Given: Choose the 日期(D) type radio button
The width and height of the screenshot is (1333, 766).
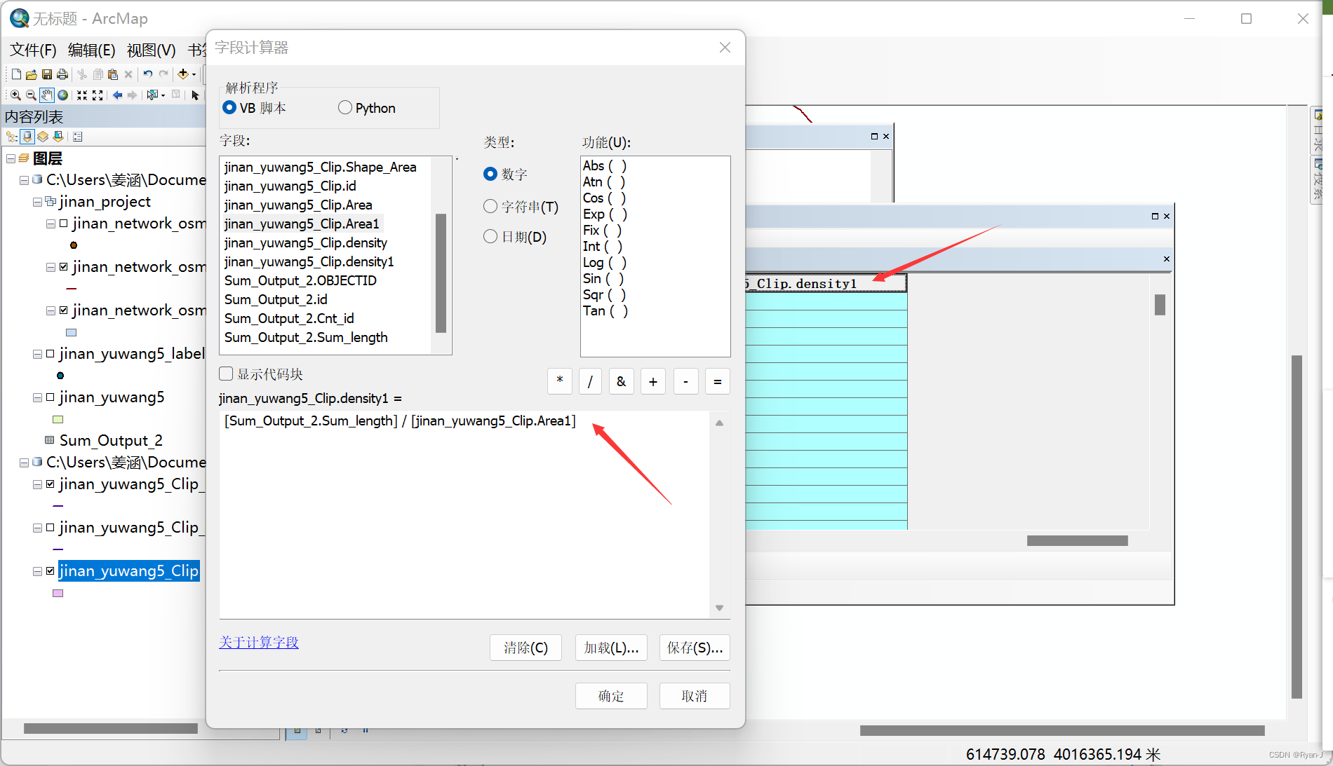Looking at the screenshot, I should [x=490, y=236].
